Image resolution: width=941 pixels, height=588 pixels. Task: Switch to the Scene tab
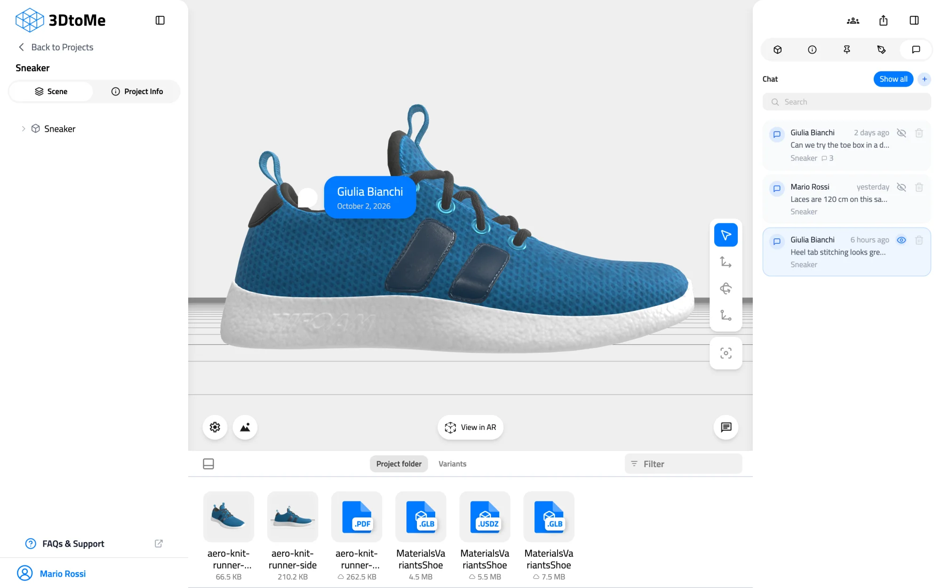51,91
